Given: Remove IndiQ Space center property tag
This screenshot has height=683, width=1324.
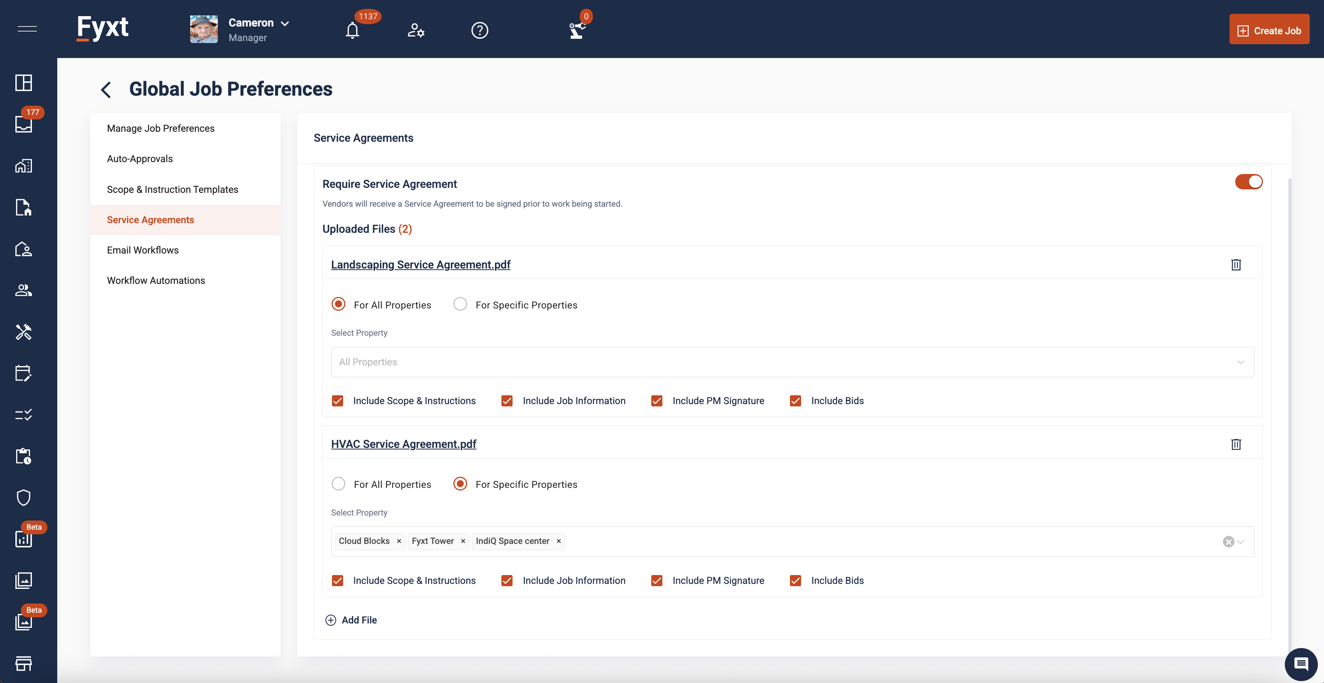Looking at the screenshot, I should pyautogui.click(x=558, y=541).
